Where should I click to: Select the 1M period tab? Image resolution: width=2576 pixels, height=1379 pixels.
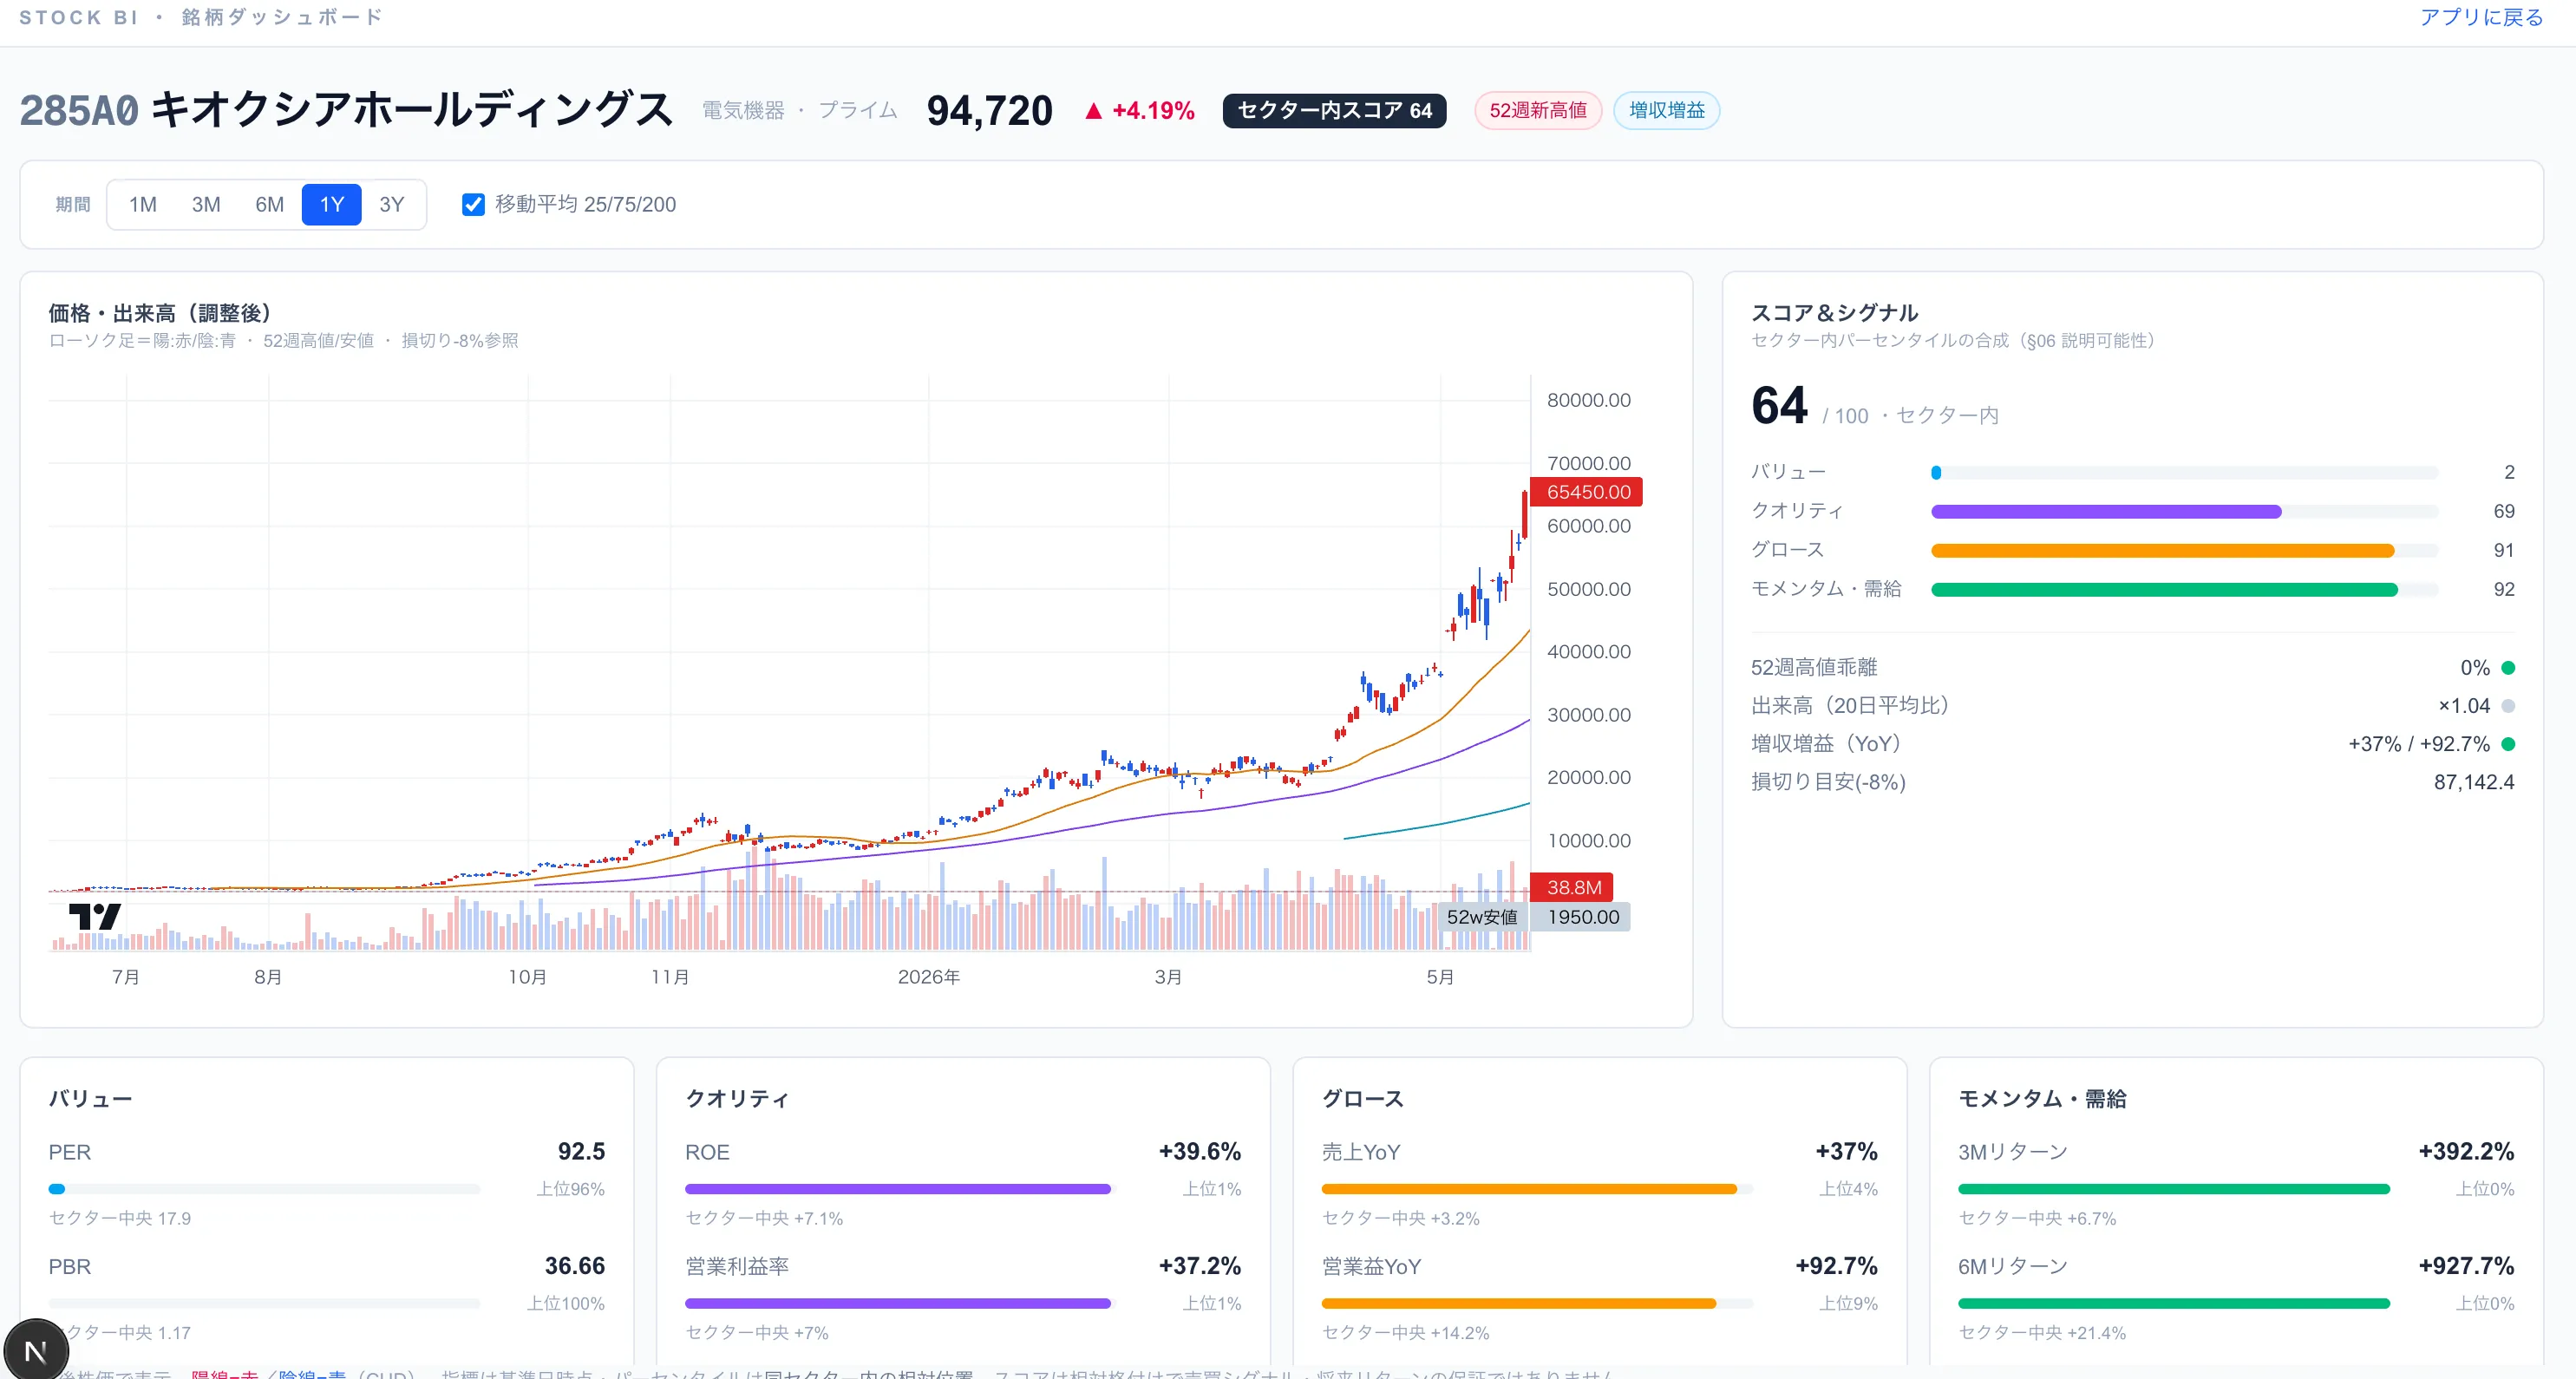tap(143, 205)
